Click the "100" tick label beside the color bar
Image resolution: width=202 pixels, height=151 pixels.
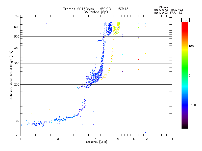point(191,46)
